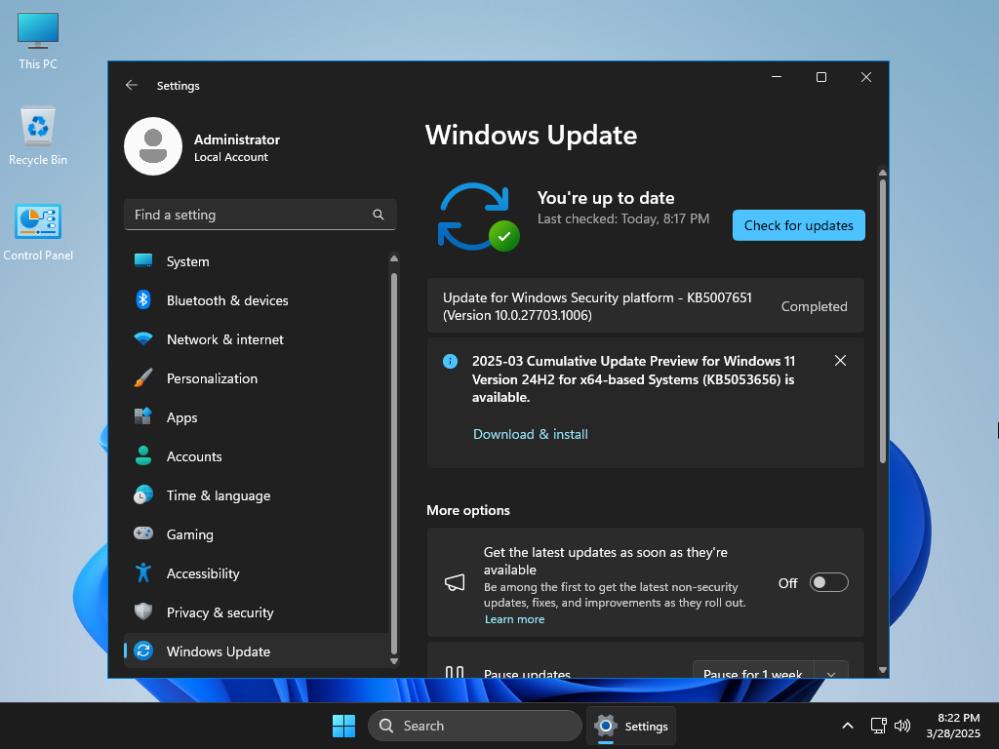999x749 pixels.
Task: Open the Gaming settings page
Action: [x=257, y=534]
